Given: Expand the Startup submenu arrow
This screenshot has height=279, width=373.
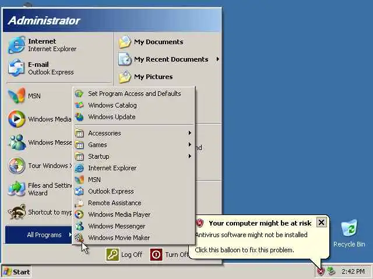Looking at the screenshot, I should pyautogui.click(x=189, y=156).
